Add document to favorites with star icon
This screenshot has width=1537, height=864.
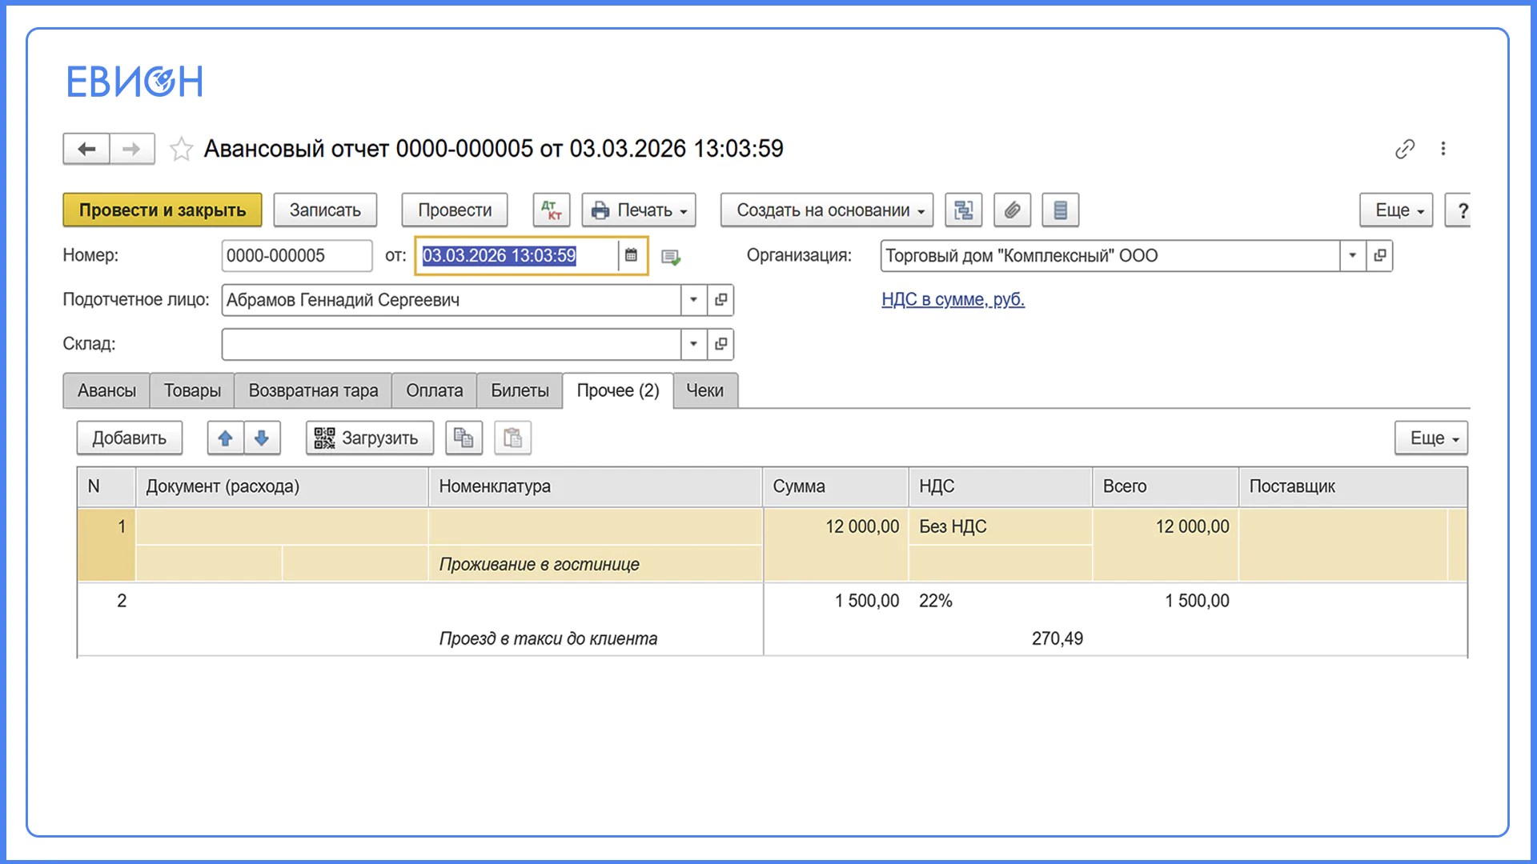coord(182,149)
